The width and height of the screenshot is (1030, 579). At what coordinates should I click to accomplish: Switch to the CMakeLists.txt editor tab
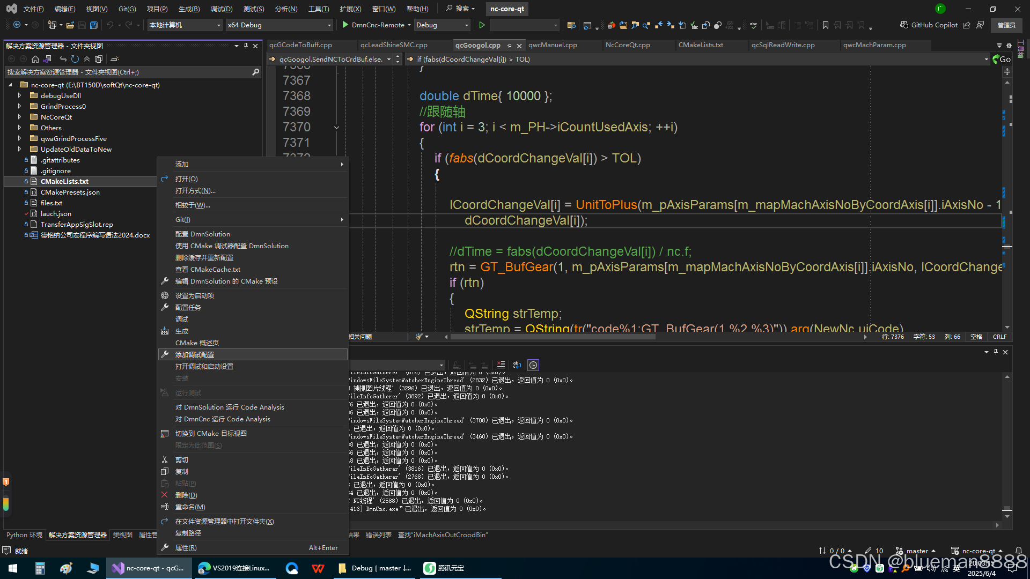[701, 45]
